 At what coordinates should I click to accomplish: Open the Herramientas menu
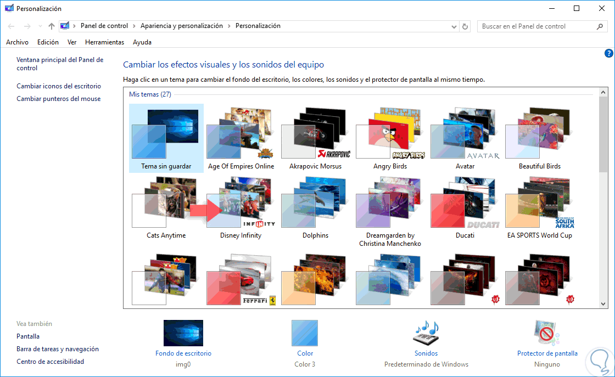pyautogui.click(x=104, y=42)
